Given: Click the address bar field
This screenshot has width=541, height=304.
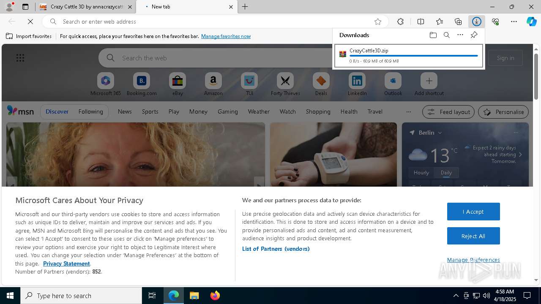Looking at the screenshot, I should click(216, 22).
